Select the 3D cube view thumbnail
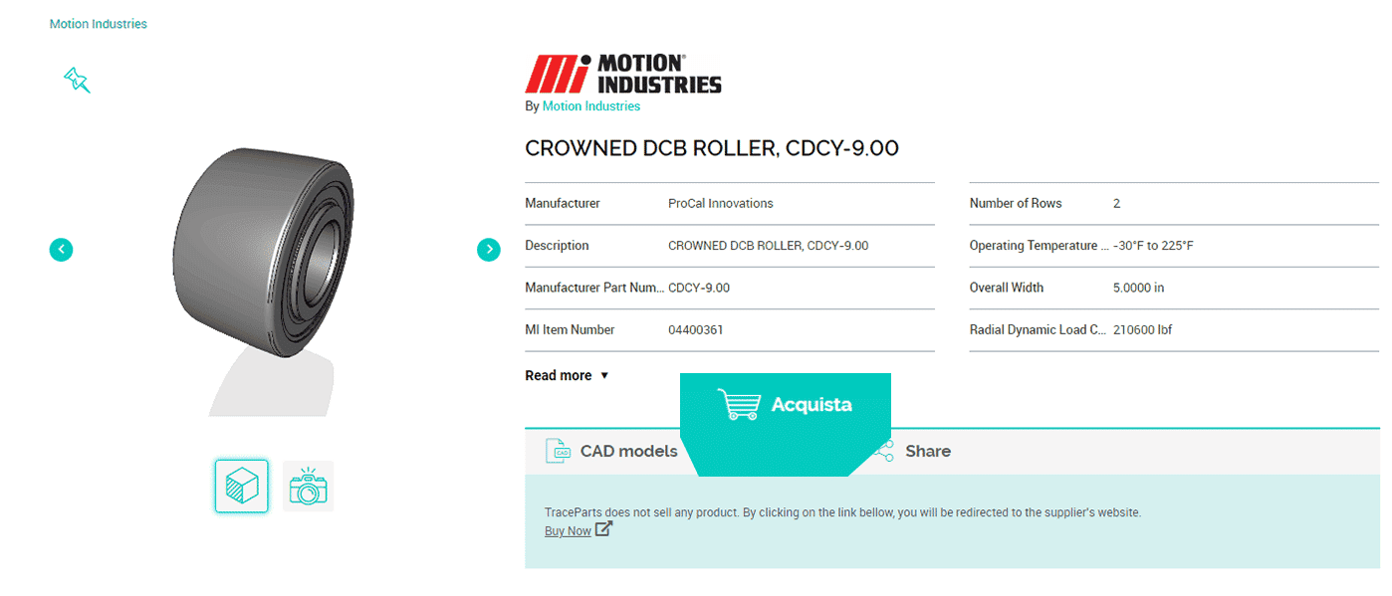 pyautogui.click(x=242, y=486)
